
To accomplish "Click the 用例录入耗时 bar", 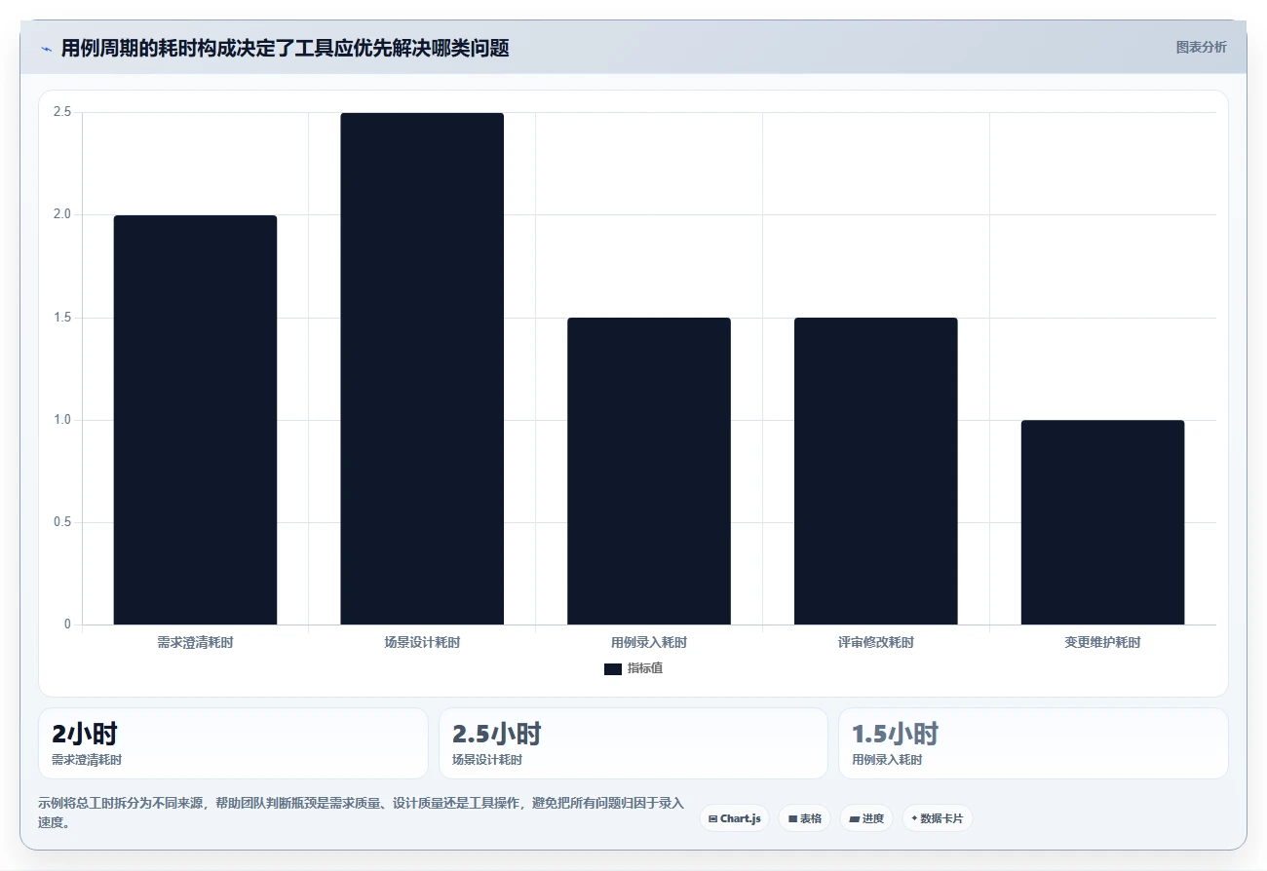I will pos(649,471).
